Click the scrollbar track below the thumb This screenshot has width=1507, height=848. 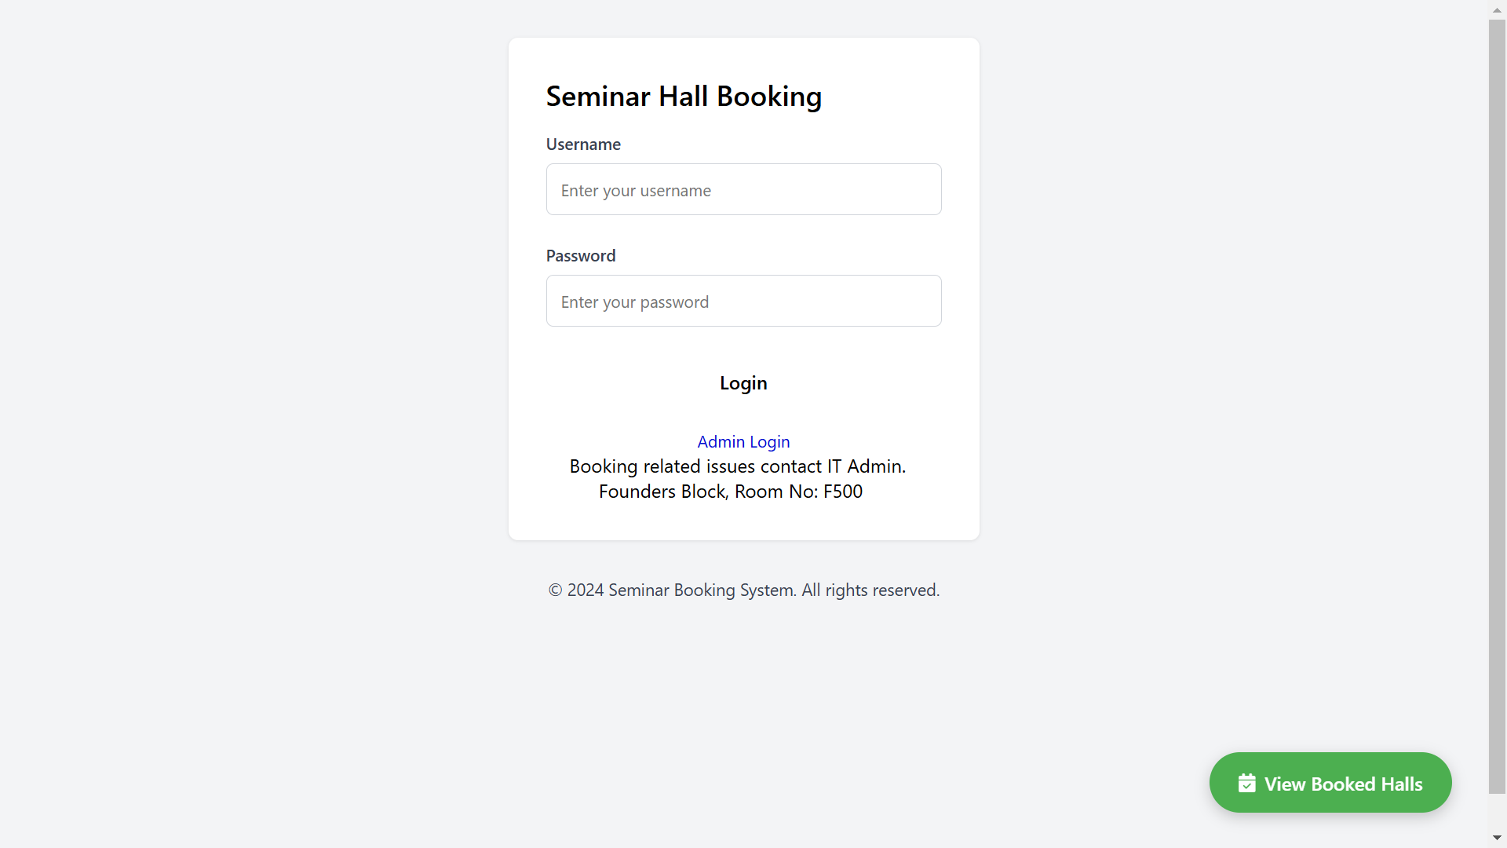1497,813
